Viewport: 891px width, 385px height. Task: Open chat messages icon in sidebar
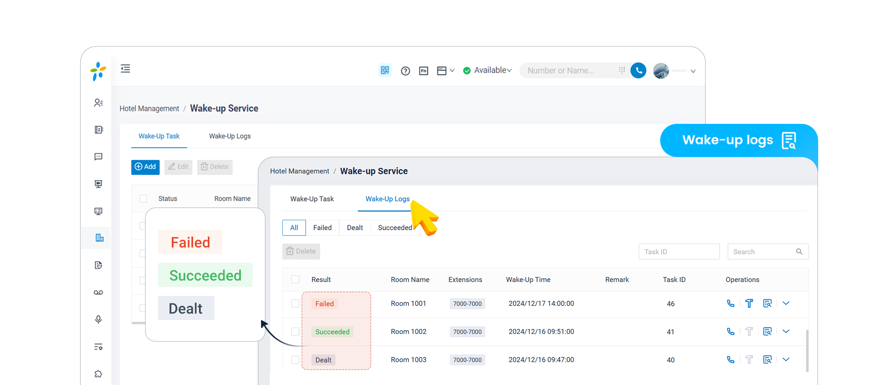tap(98, 157)
